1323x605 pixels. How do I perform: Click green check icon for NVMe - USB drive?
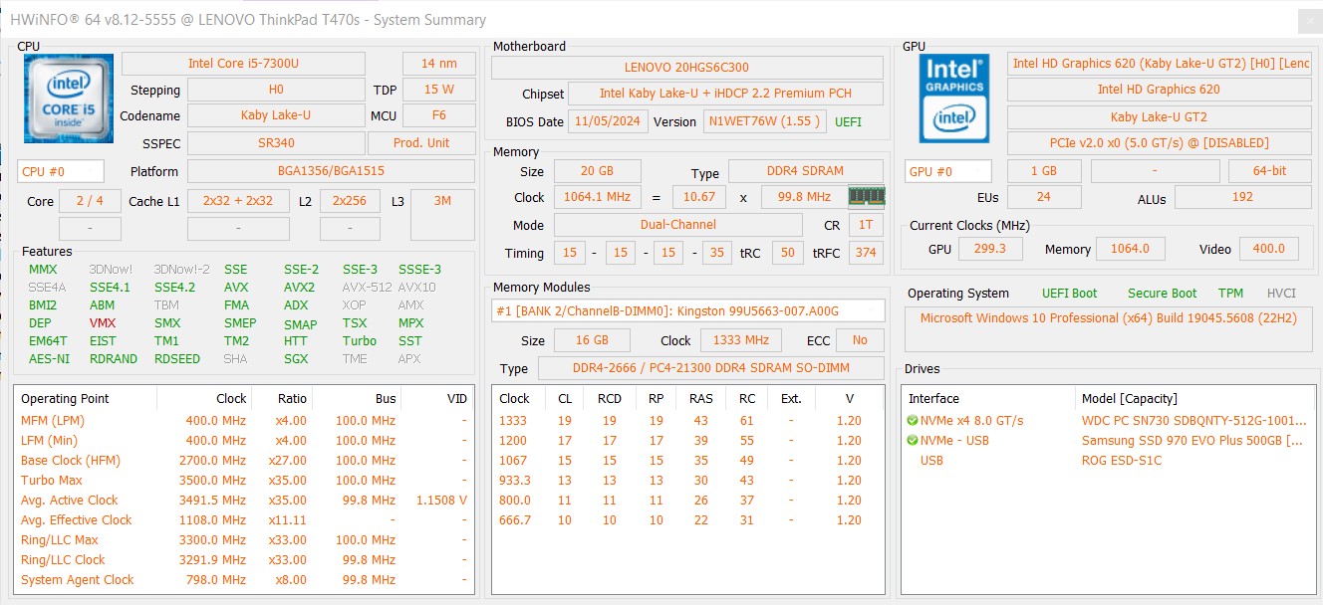913,441
